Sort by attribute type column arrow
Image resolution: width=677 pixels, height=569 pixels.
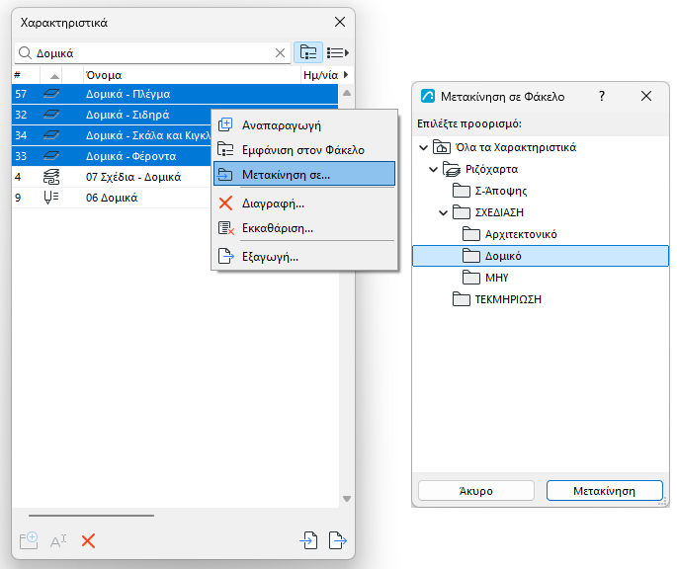coord(54,76)
